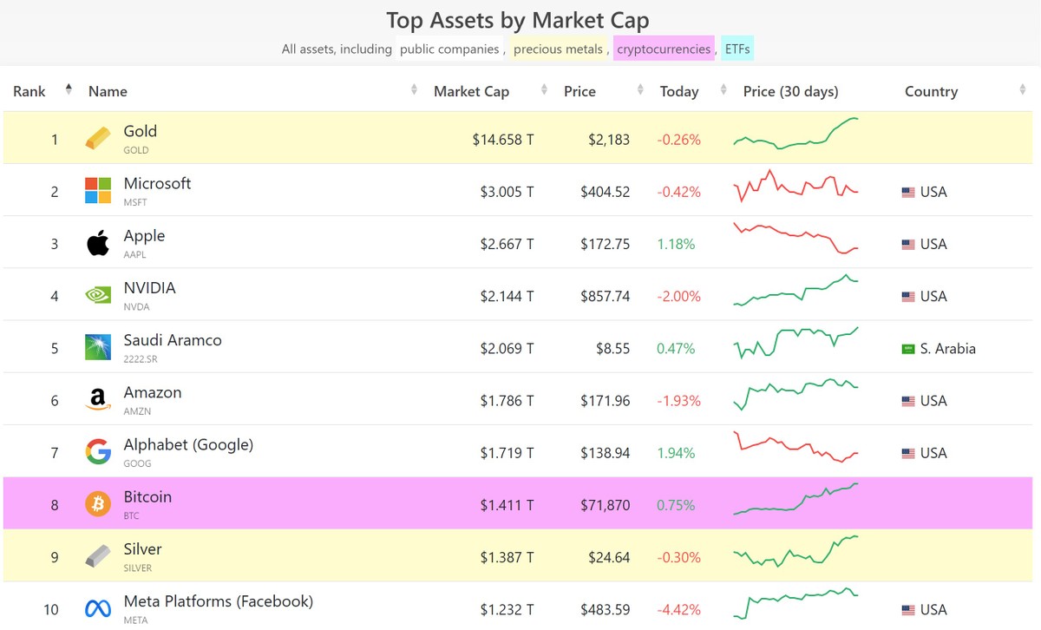Image resolution: width=1041 pixels, height=630 pixels.
Task: Click the Market Cap sort arrow
Action: coord(542,90)
